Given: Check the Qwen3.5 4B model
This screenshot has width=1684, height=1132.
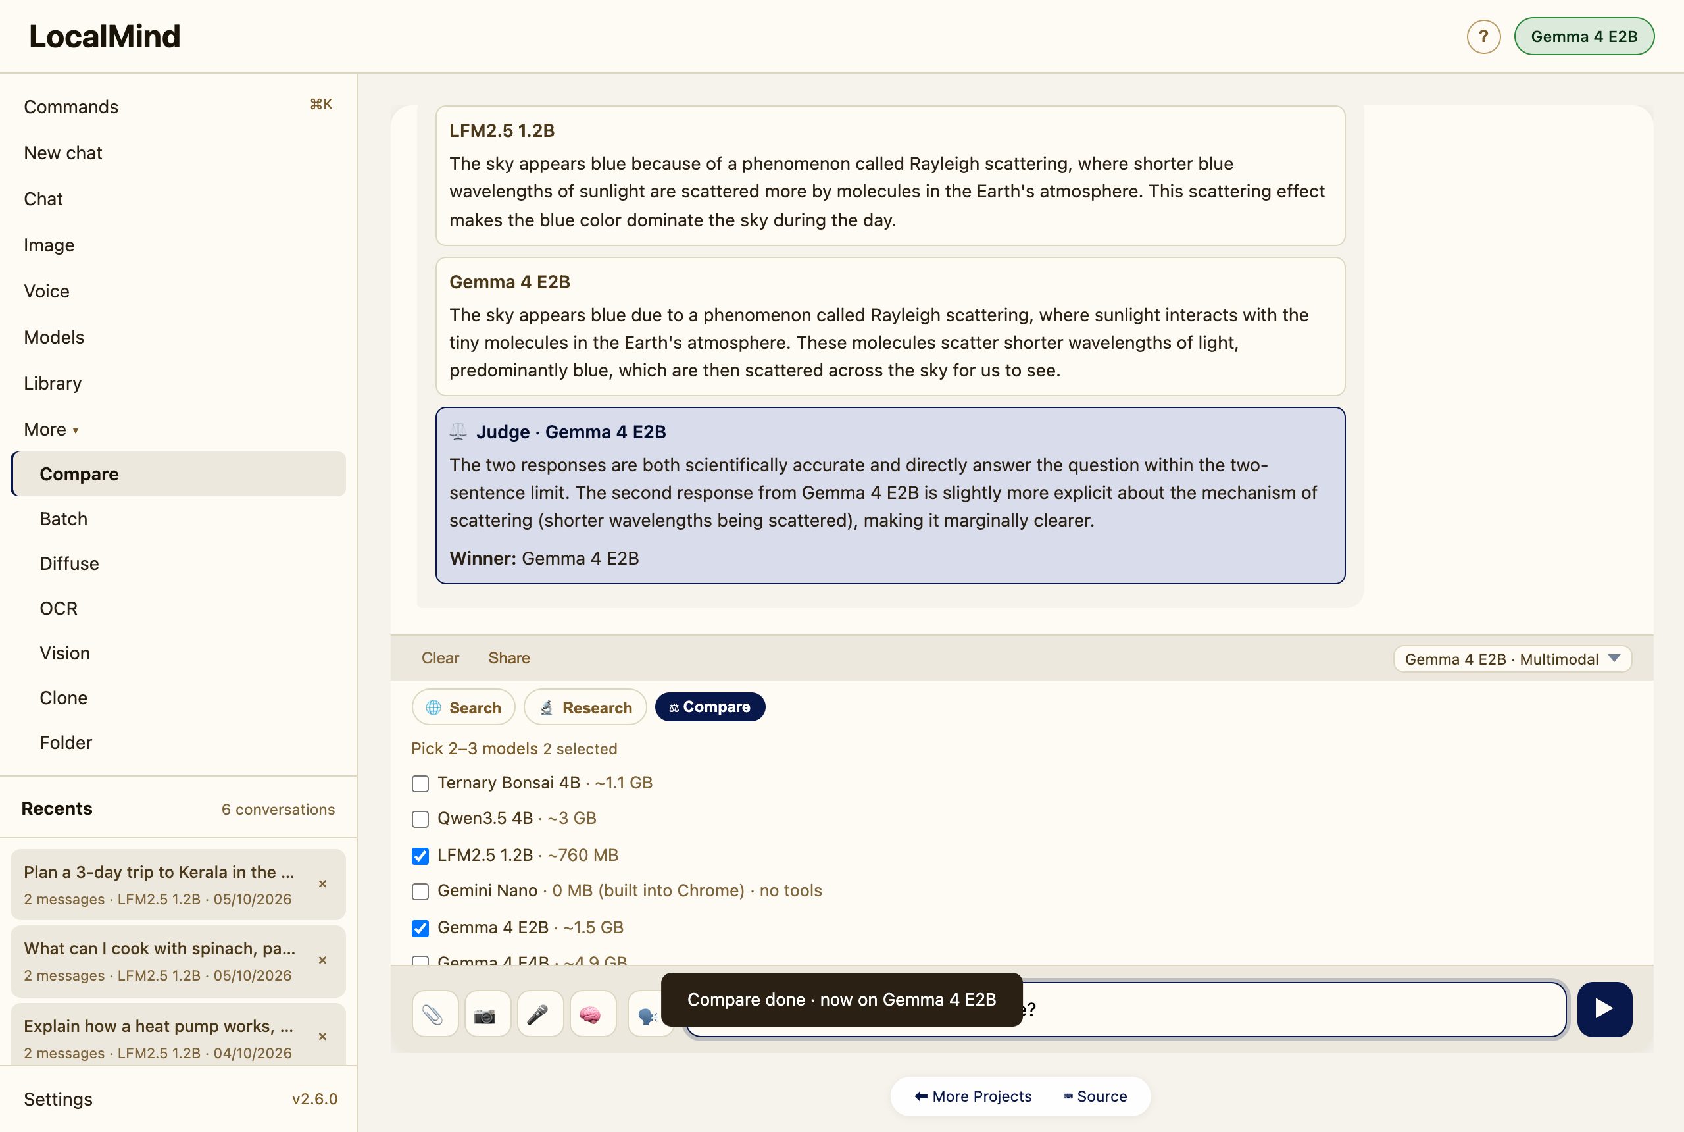Looking at the screenshot, I should tap(420, 819).
